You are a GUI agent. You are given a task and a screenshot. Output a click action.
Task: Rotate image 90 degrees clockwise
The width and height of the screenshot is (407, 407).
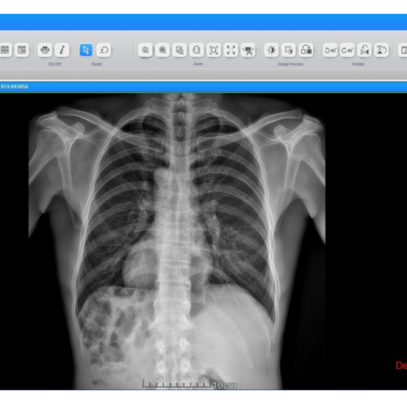(x=347, y=50)
